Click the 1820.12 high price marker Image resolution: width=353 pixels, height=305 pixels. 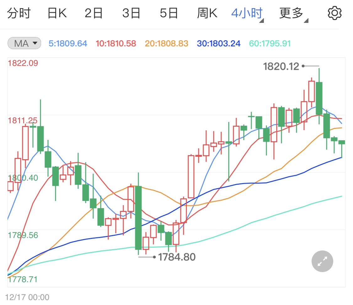(282, 66)
